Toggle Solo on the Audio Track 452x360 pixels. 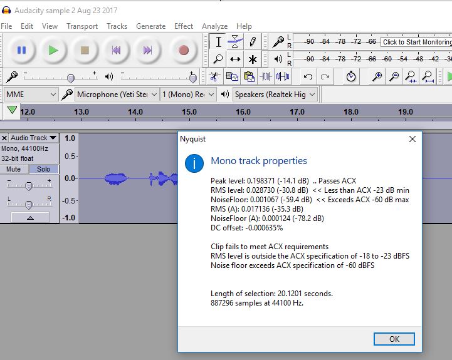(43, 169)
